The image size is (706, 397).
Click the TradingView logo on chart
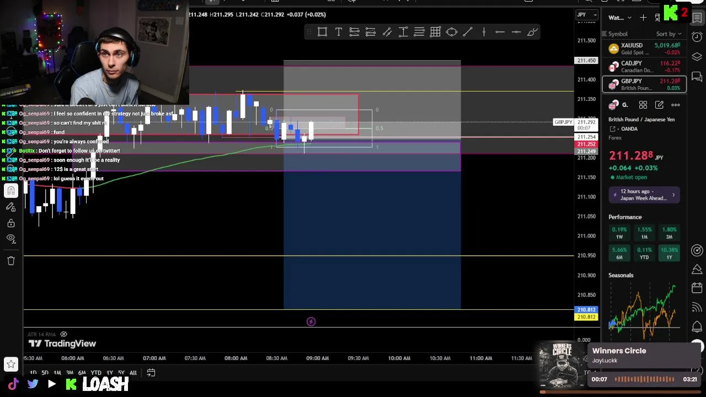(x=62, y=344)
